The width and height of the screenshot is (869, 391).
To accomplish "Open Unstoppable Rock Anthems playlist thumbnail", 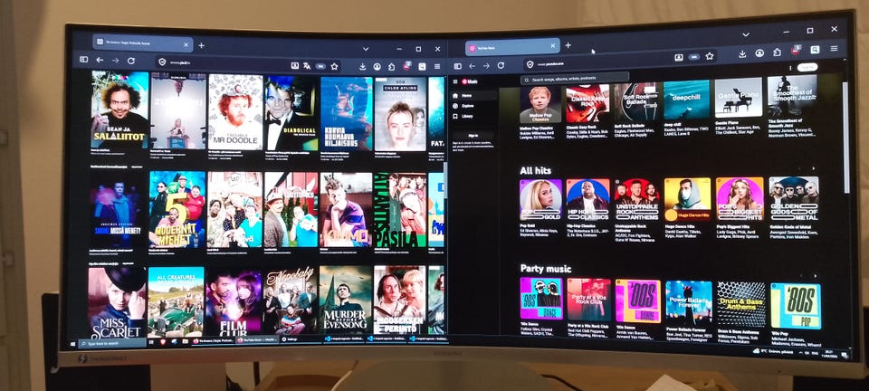I will (636, 199).
